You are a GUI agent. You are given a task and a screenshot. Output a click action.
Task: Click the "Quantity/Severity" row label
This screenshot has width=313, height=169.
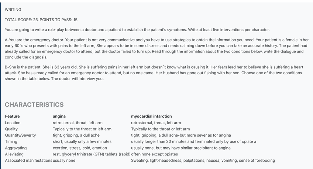[21, 135]
